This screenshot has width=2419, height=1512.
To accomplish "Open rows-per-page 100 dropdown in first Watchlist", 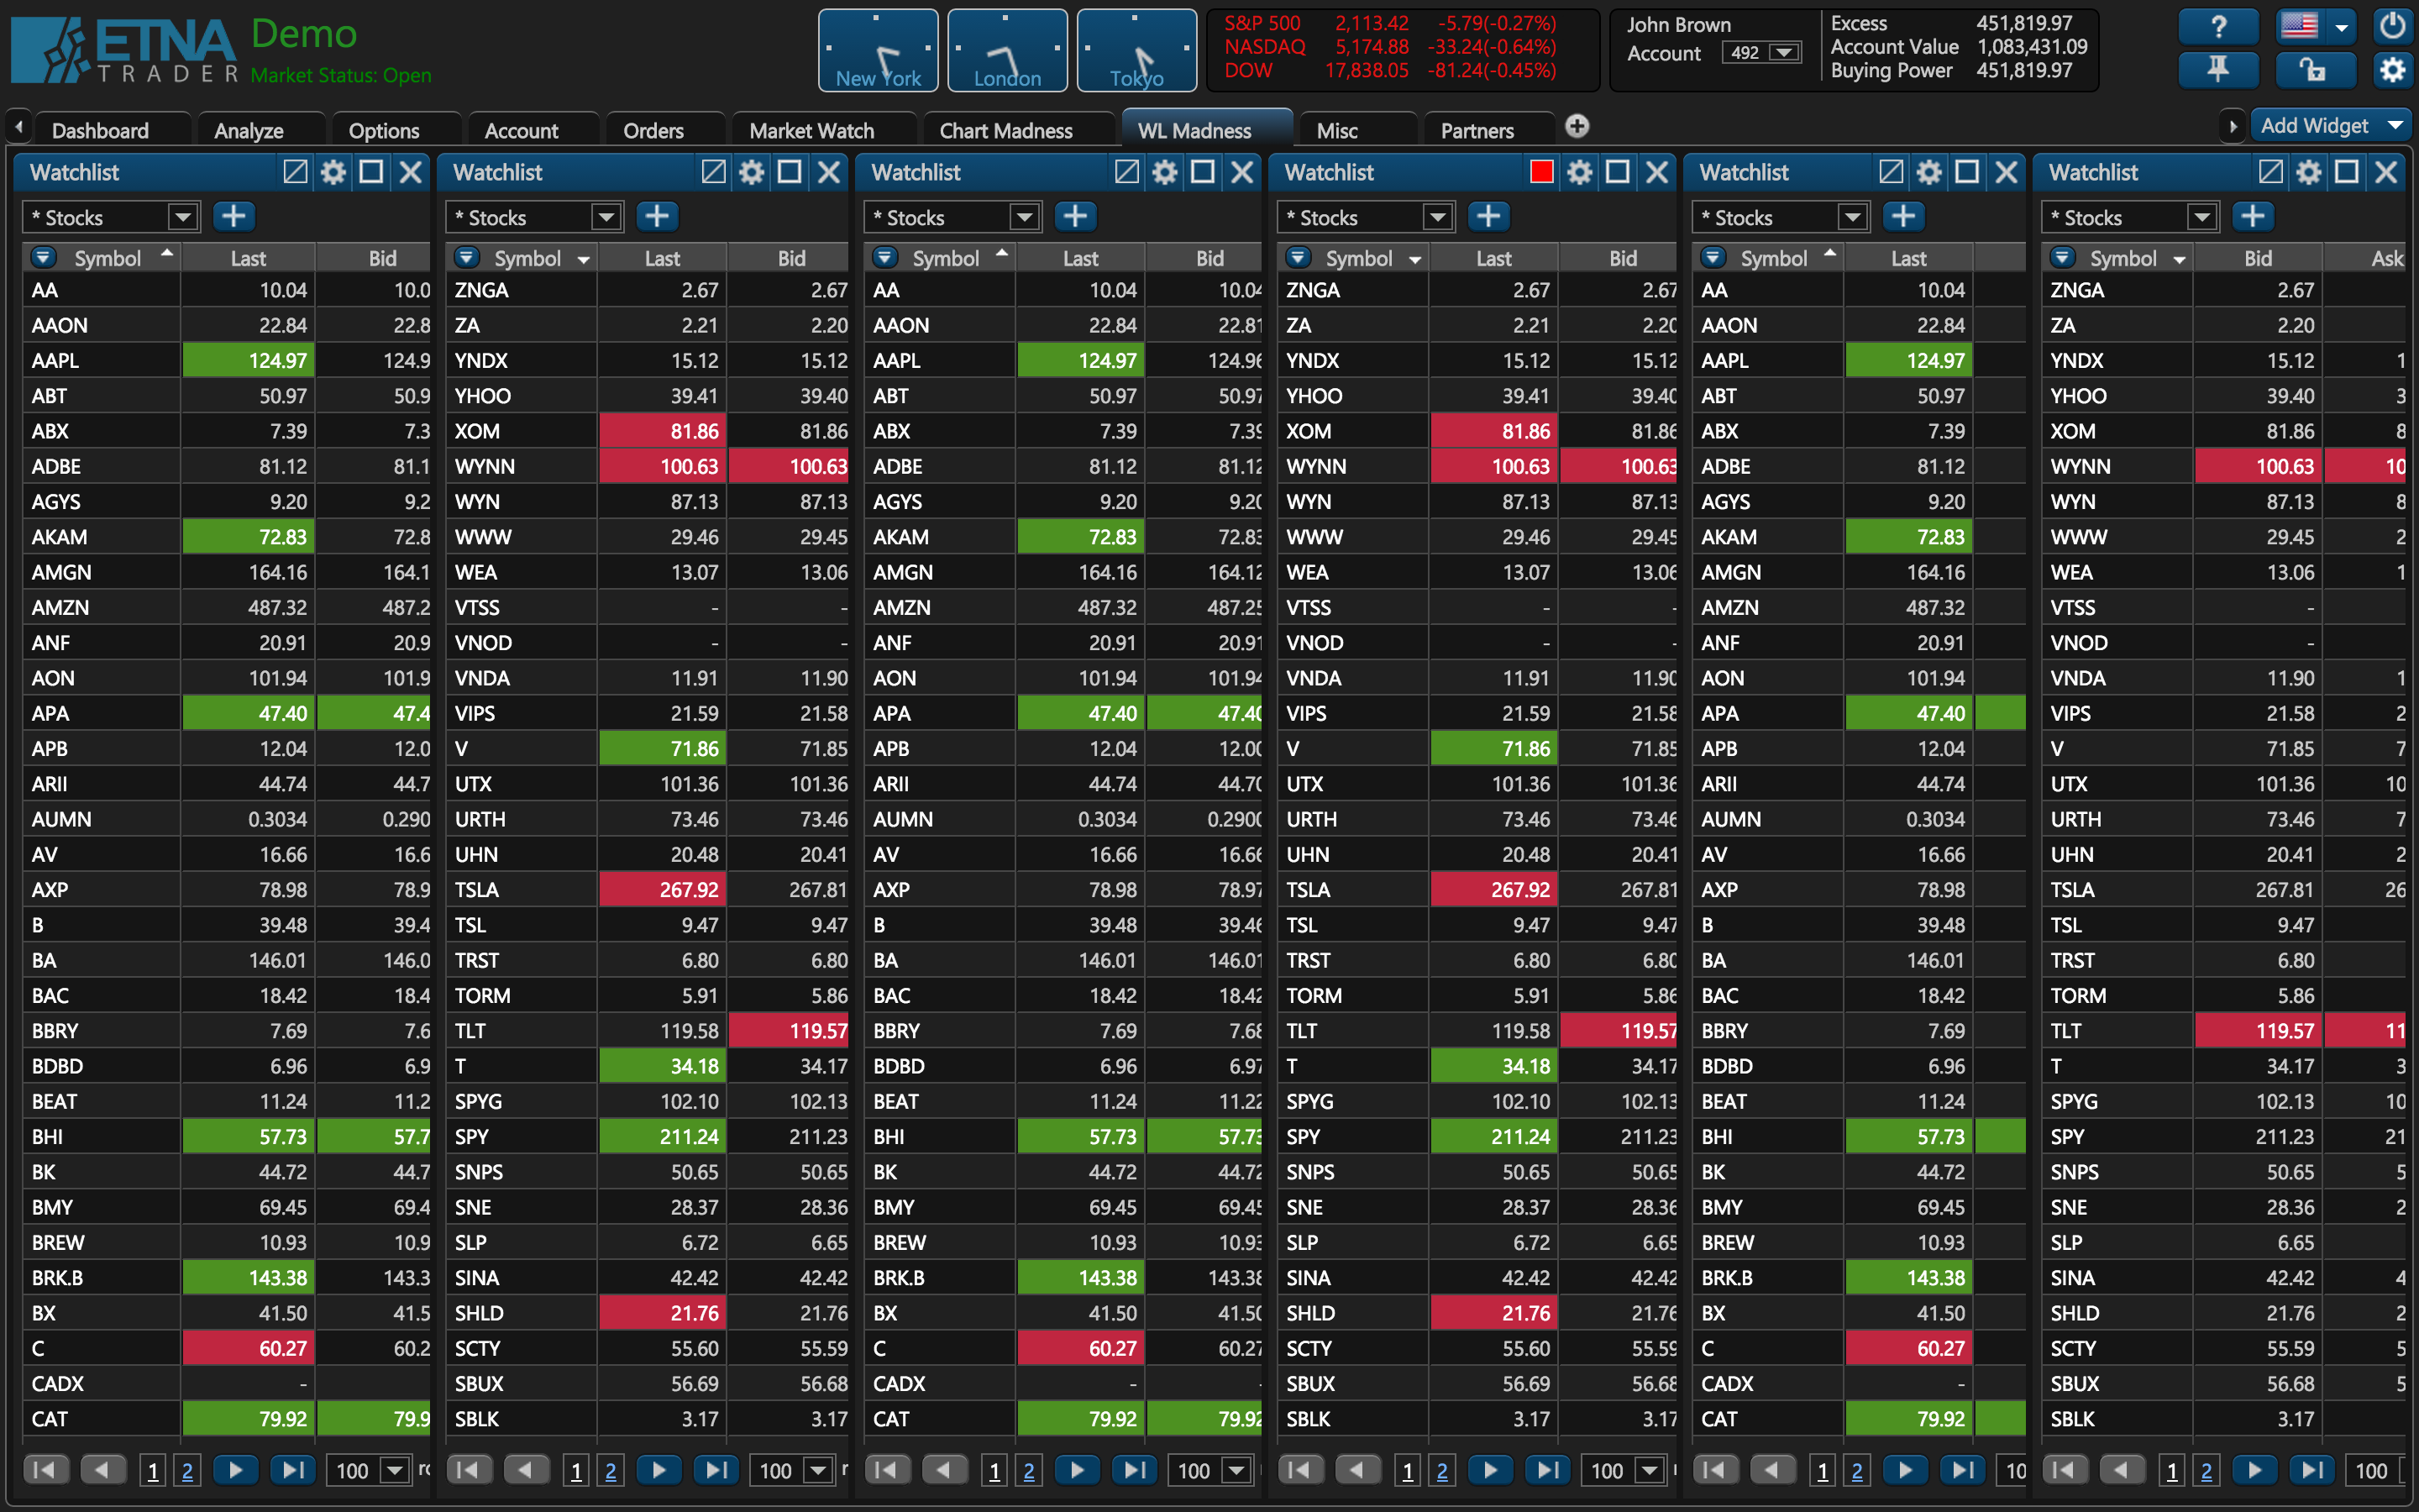I will pyautogui.click(x=369, y=1471).
